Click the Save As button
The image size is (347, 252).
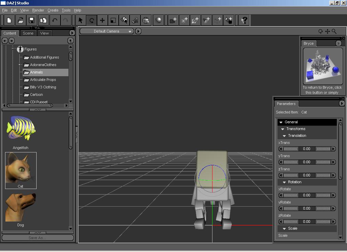(37, 238)
